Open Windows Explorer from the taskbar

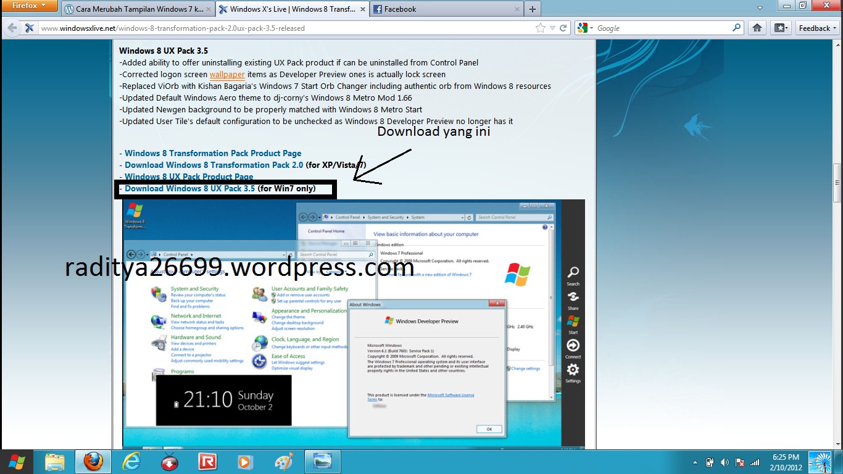coord(55,461)
